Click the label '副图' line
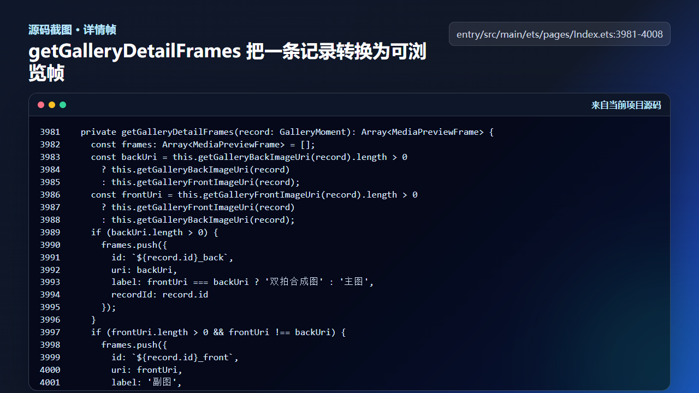Screen dimensions: 699x393 pyautogui.click(x=146, y=383)
